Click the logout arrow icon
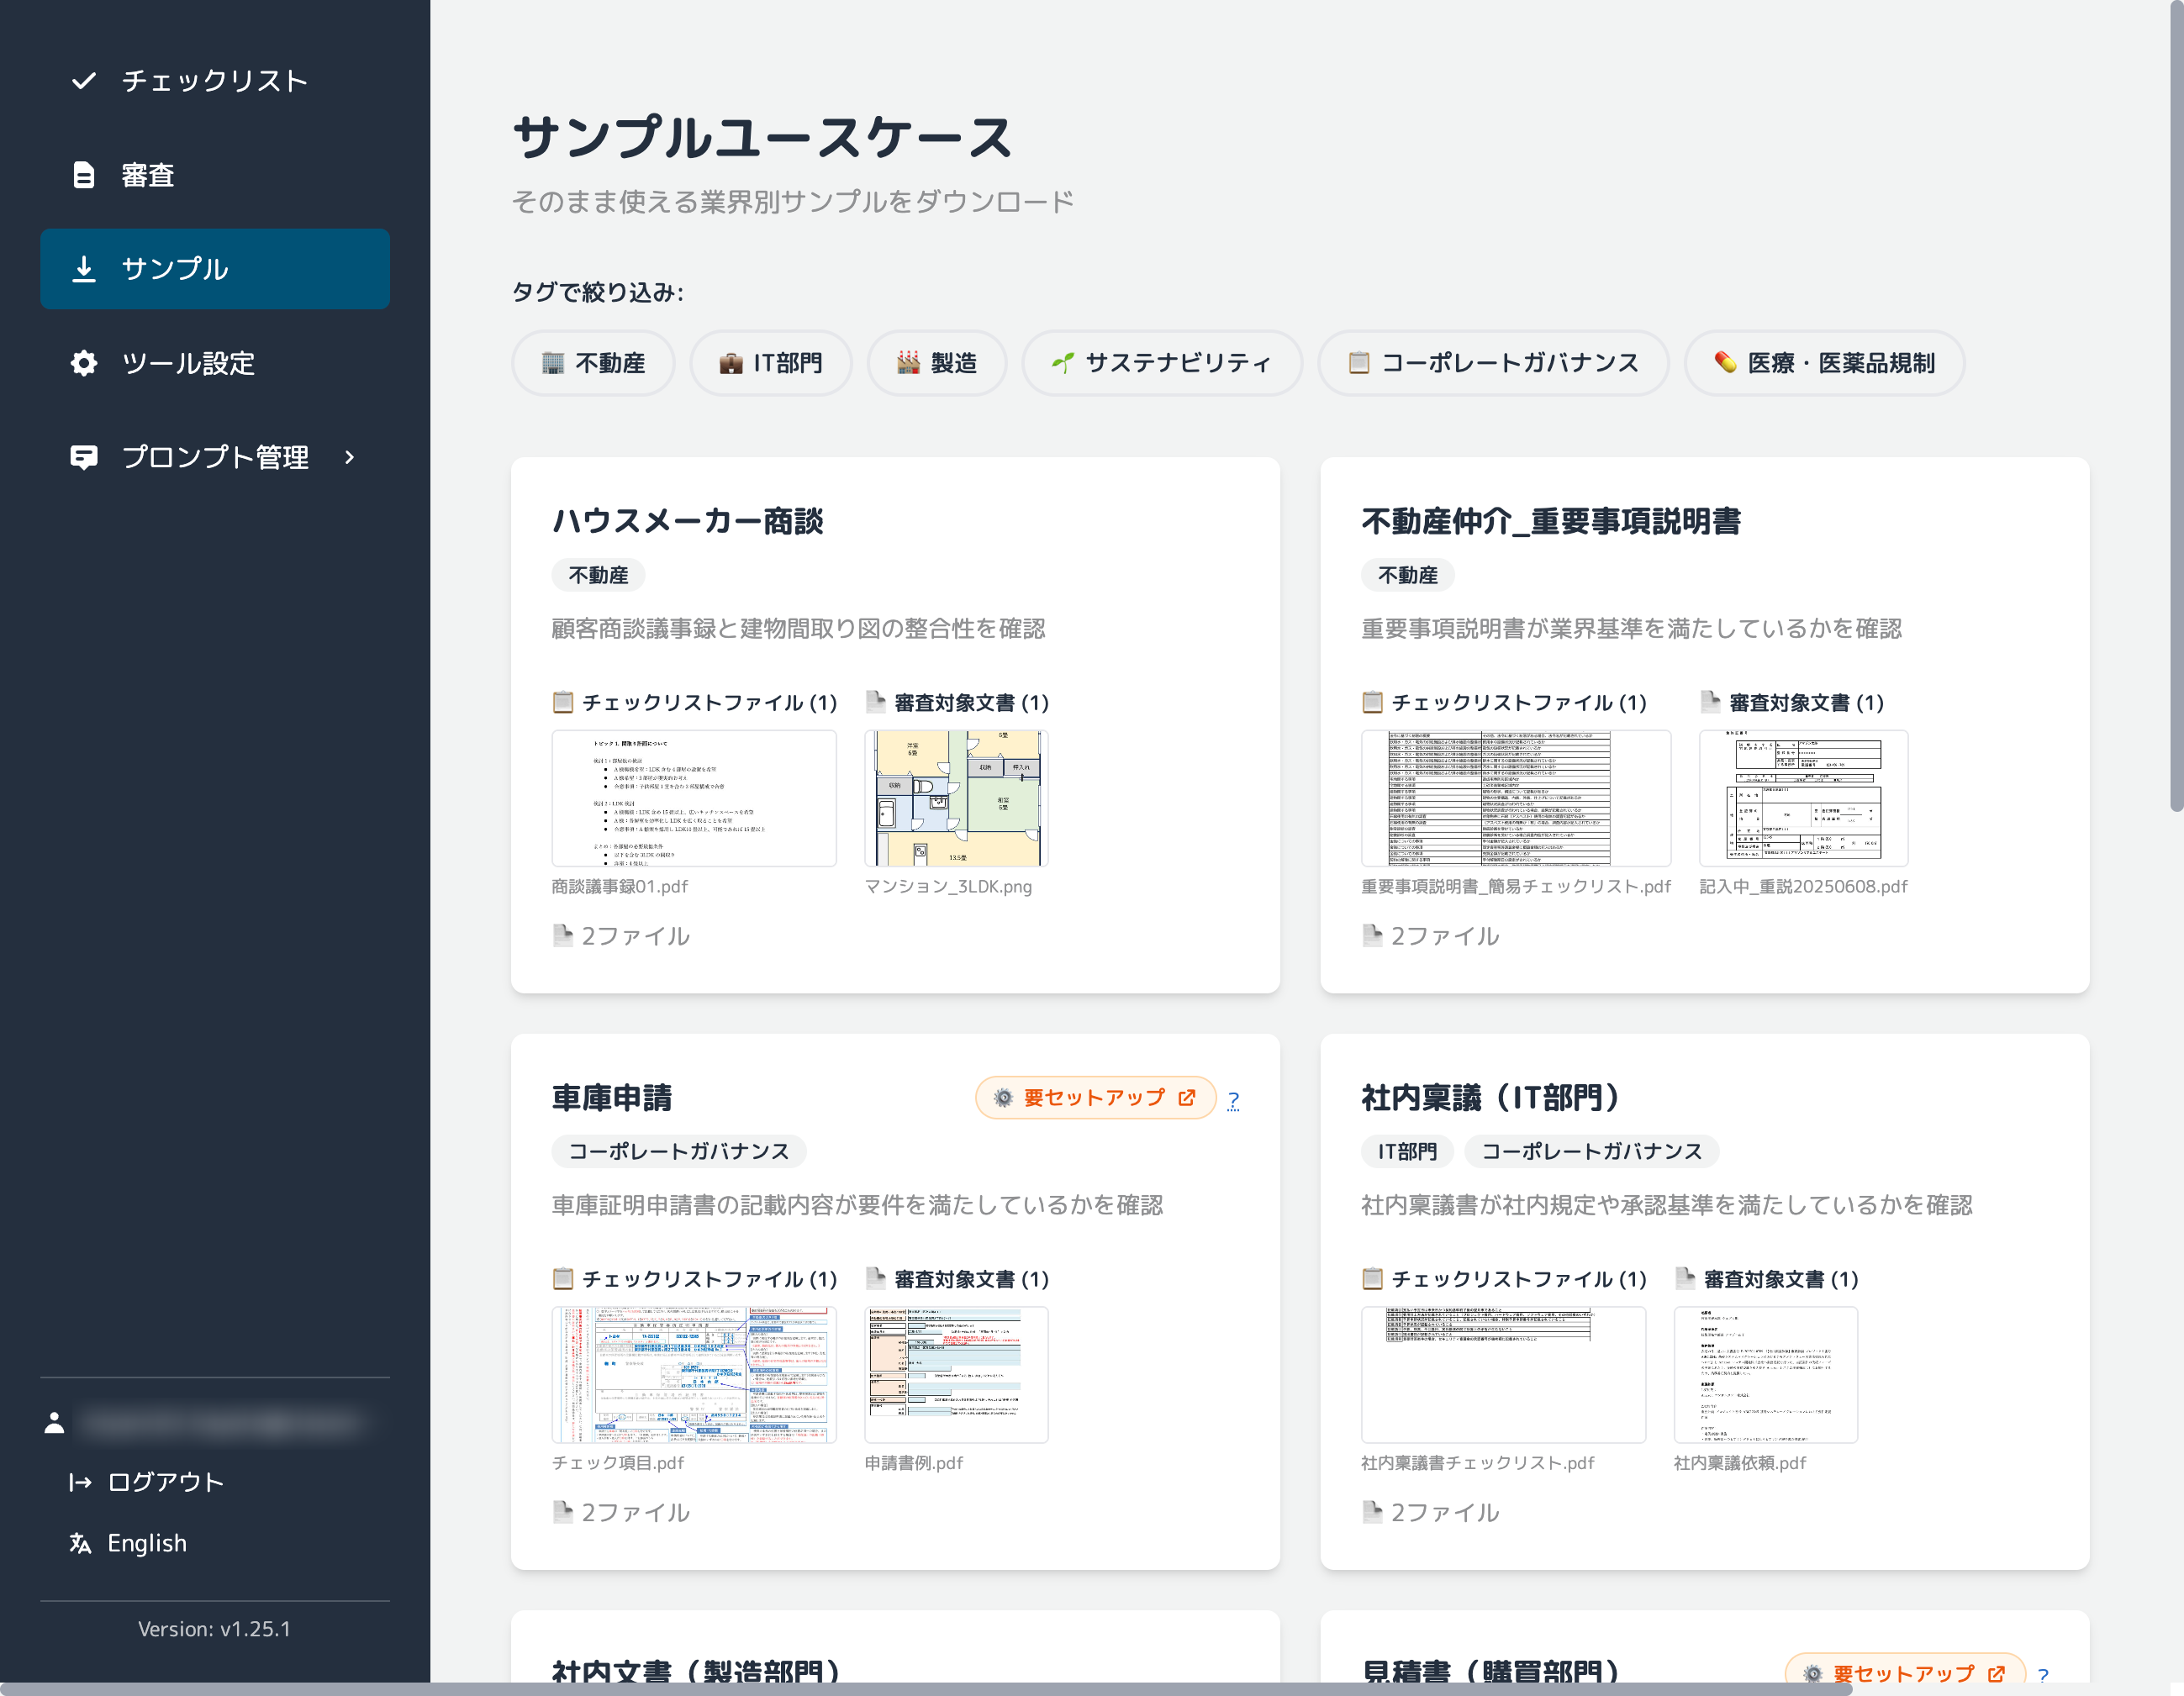 point(80,1482)
